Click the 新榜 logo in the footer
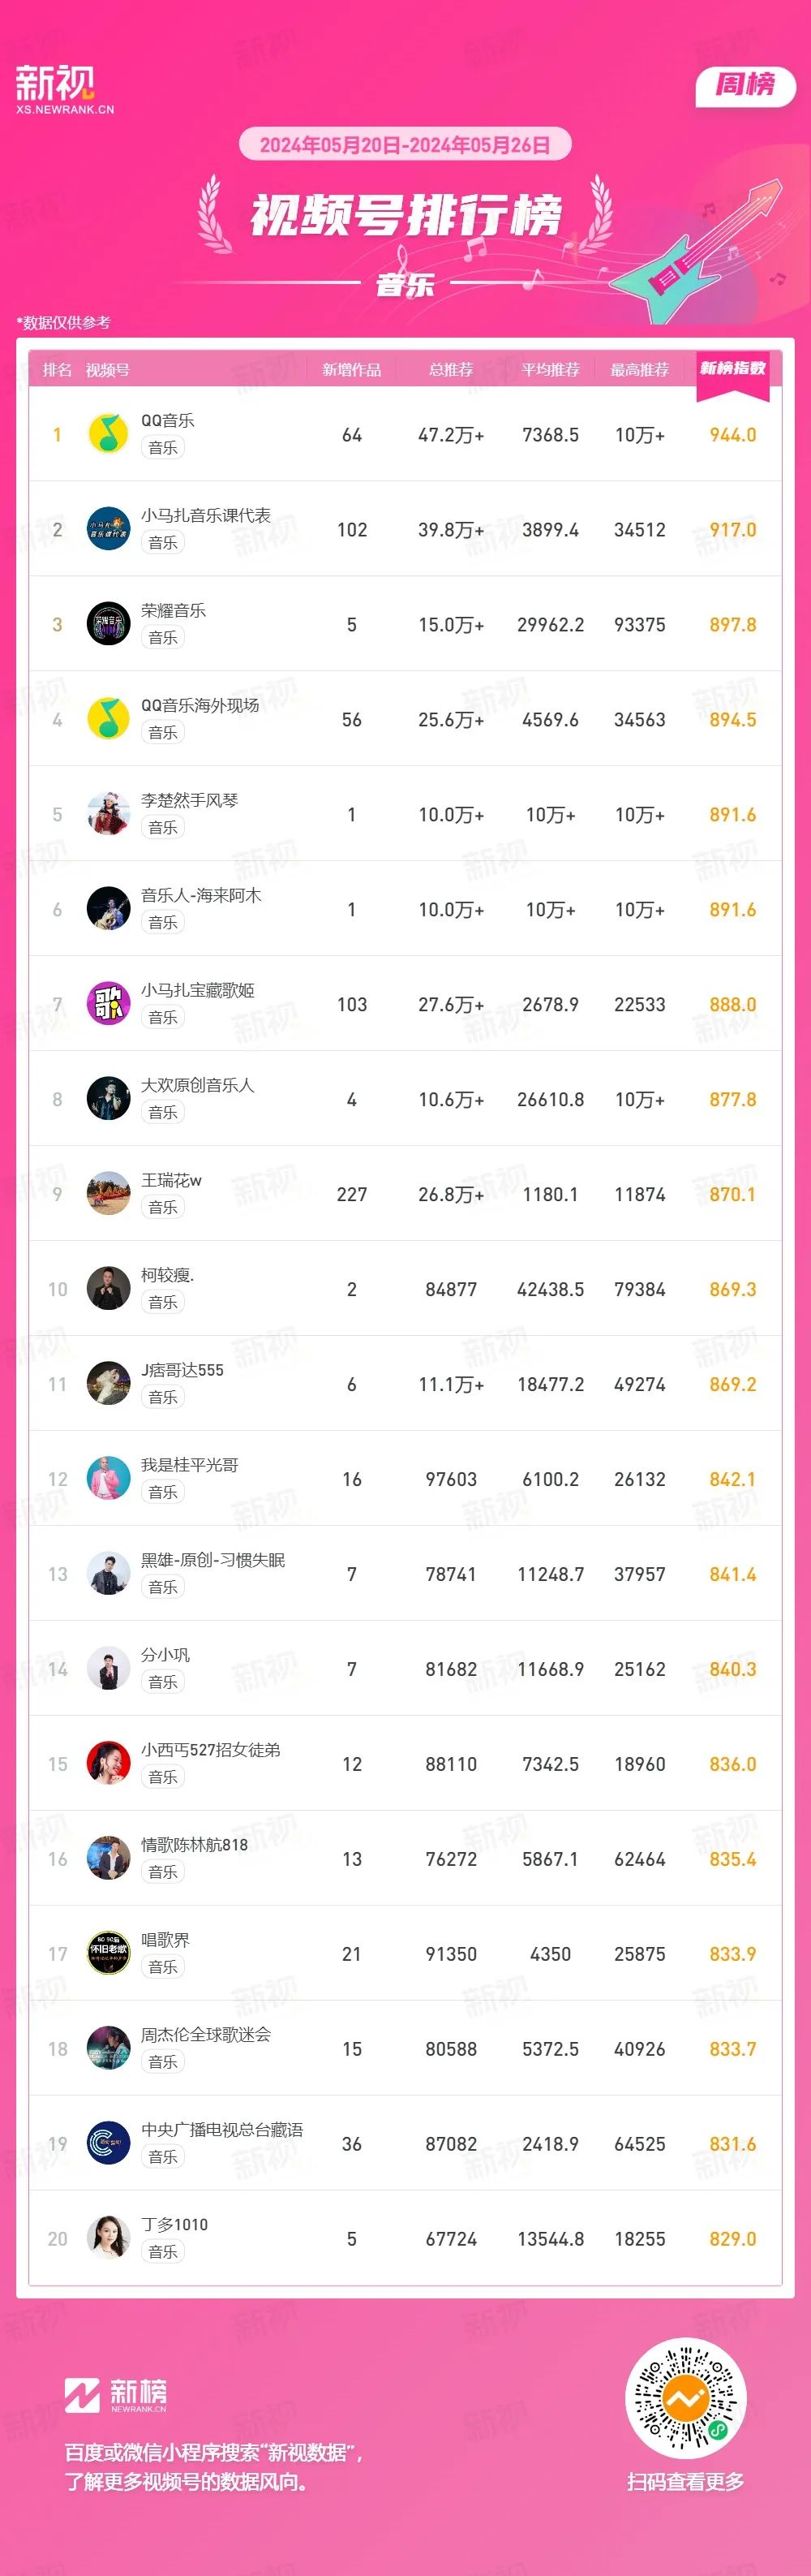Image resolution: width=811 pixels, height=2576 pixels. (x=116, y=2395)
